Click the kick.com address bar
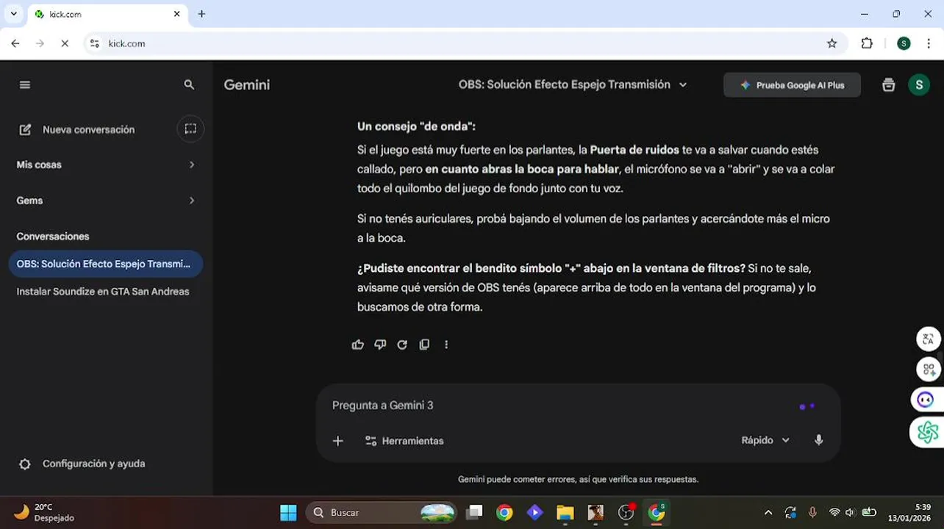Screen dimensions: 944x529 [463, 43]
